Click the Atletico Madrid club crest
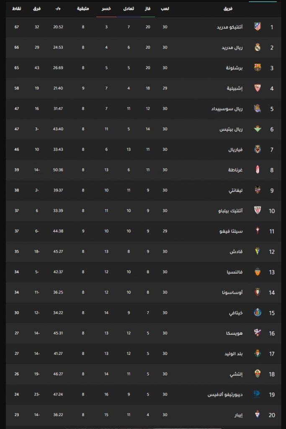The width and height of the screenshot is (286, 429). point(257,27)
